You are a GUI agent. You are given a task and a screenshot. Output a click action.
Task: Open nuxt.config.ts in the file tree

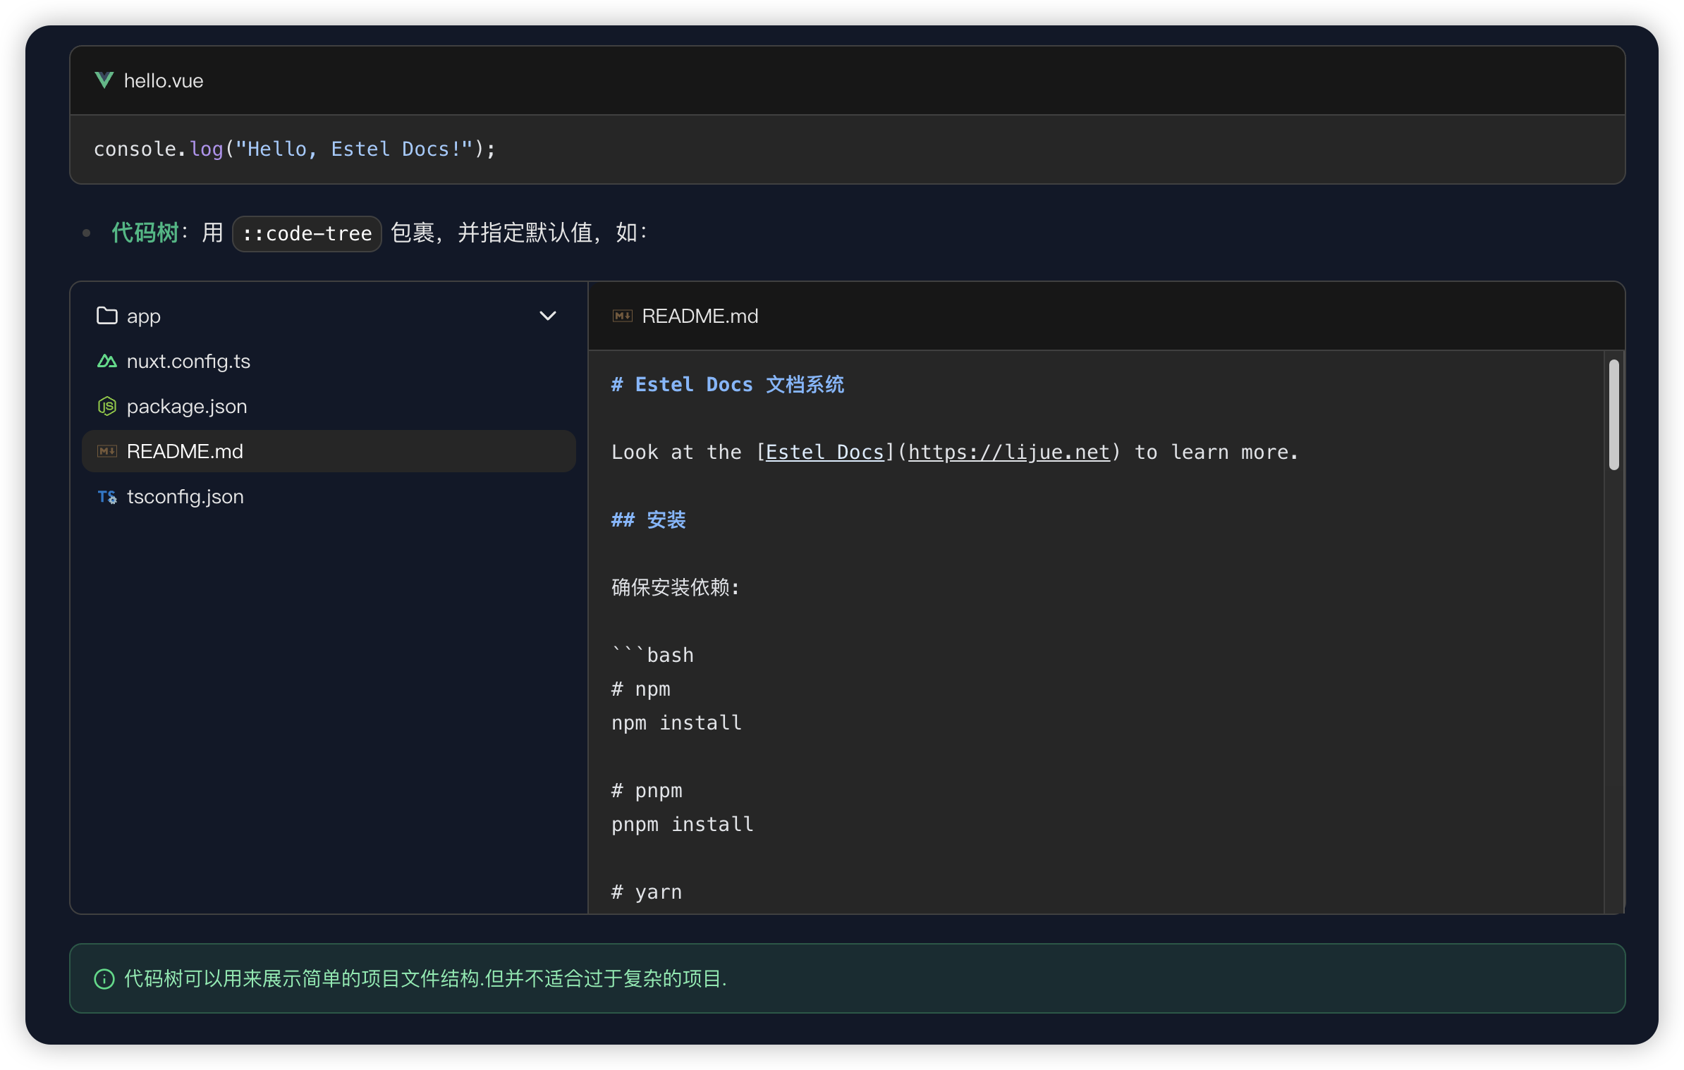pos(188,362)
